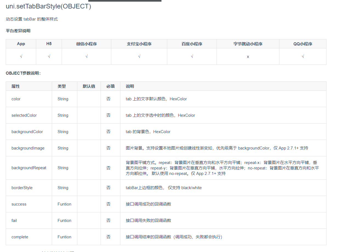Screen dimensions: 352x252
Task: Click the H5 column header
Action: (x=49, y=44)
